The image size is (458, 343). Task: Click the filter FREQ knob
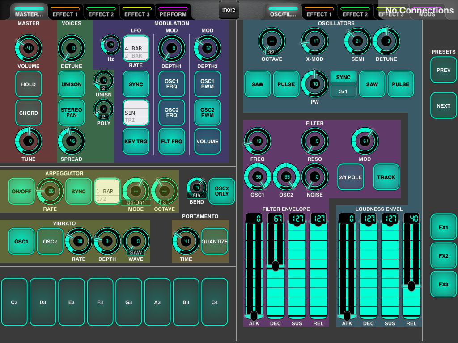pos(257,141)
